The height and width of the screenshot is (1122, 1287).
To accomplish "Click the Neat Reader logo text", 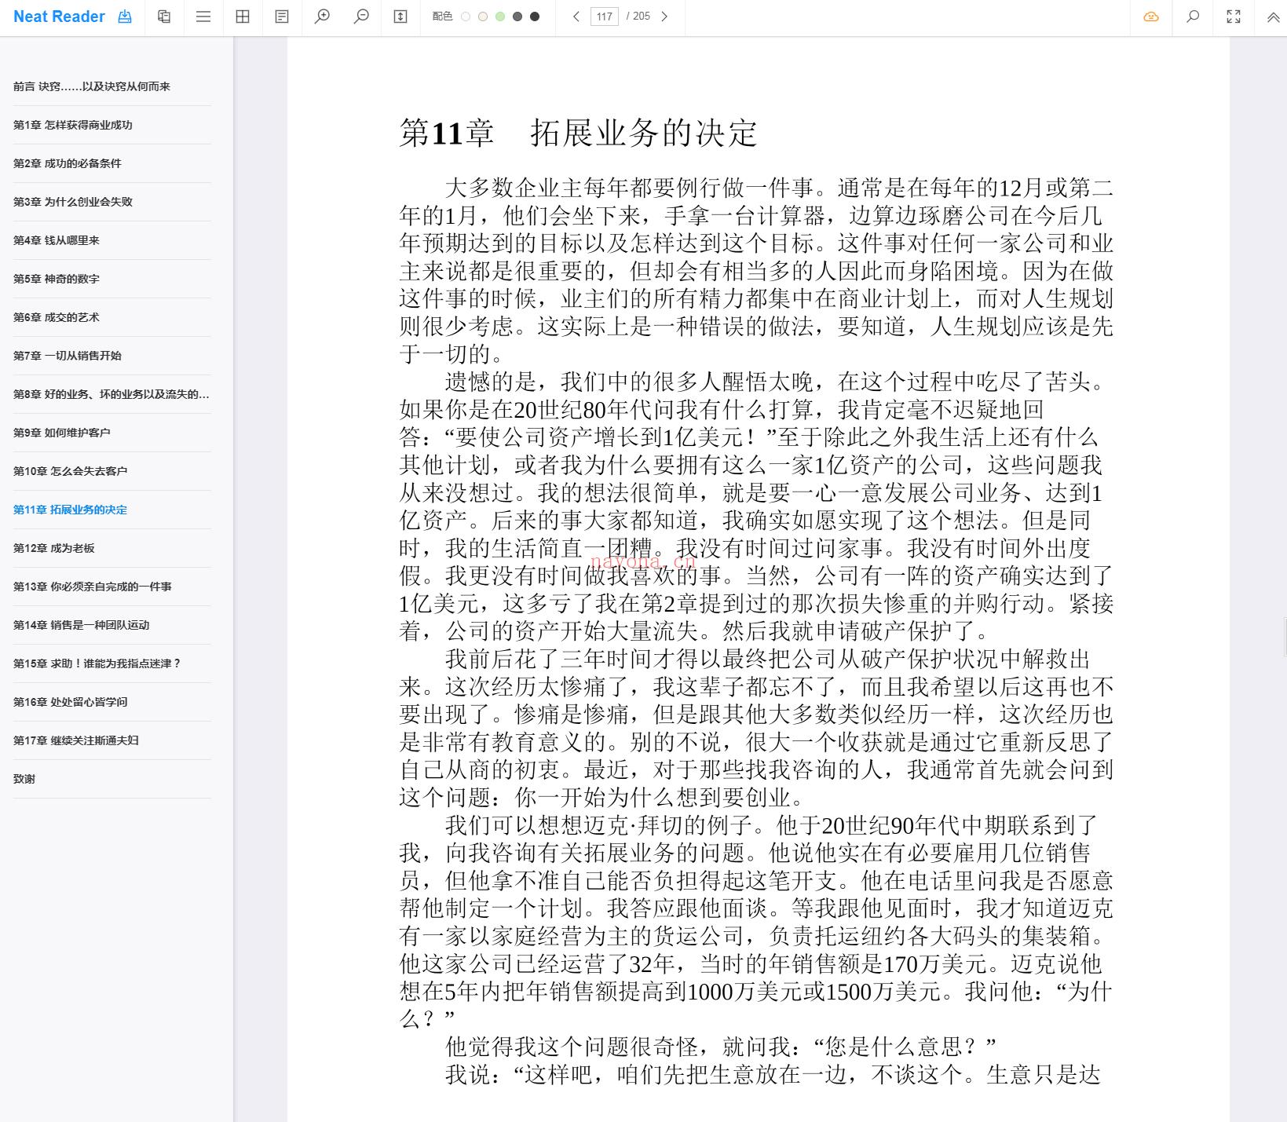I will [59, 16].
